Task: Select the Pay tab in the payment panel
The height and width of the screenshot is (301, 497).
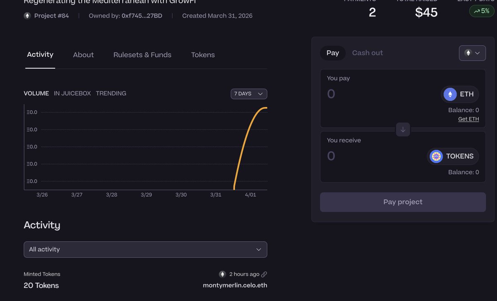Action: [x=333, y=53]
